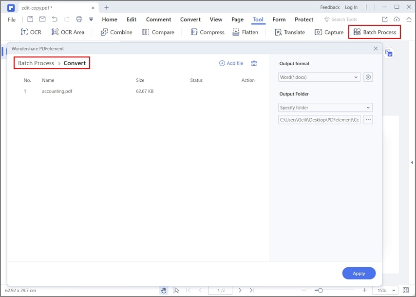Viewport: 416px width, 297px height.
Task: Open output format settings gear icon
Action: pos(368,77)
